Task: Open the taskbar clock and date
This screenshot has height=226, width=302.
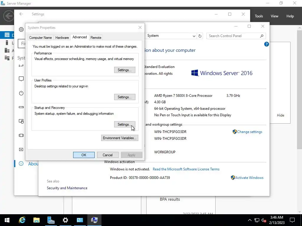Action: pos(277,220)
